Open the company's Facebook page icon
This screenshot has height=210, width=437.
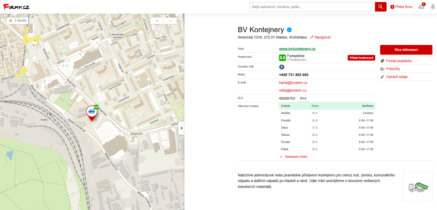(281, 67)
